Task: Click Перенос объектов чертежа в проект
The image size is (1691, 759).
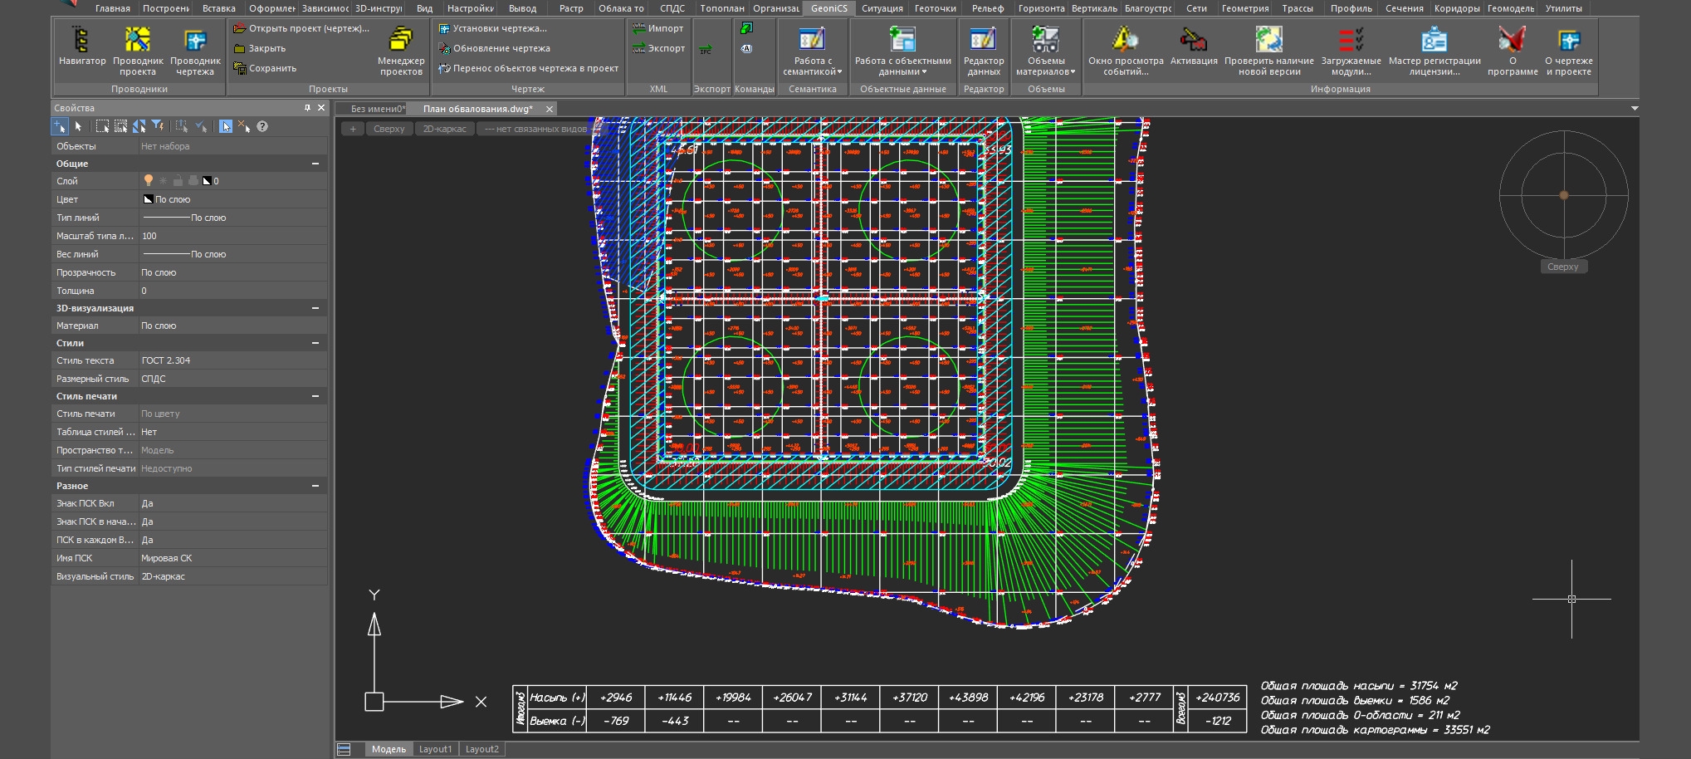Action: click(x=528, y=68)
